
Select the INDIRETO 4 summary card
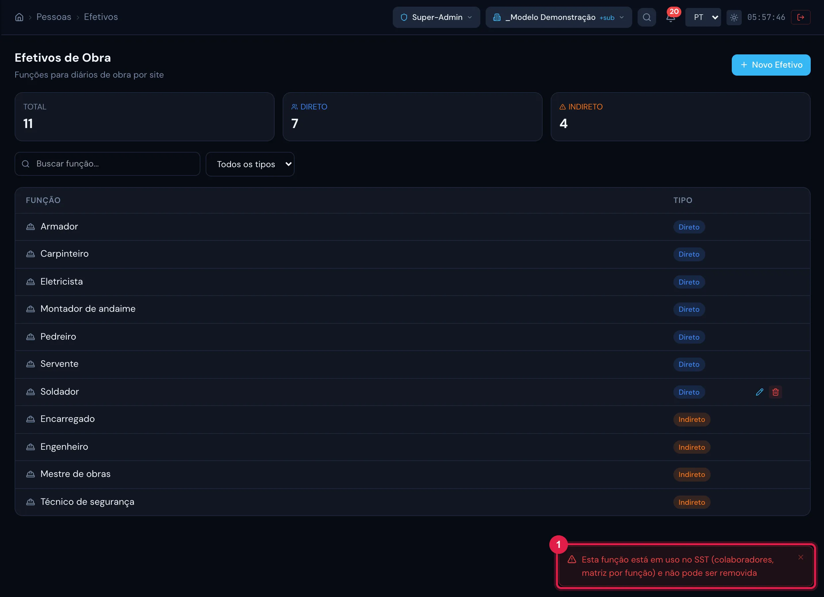680,117
